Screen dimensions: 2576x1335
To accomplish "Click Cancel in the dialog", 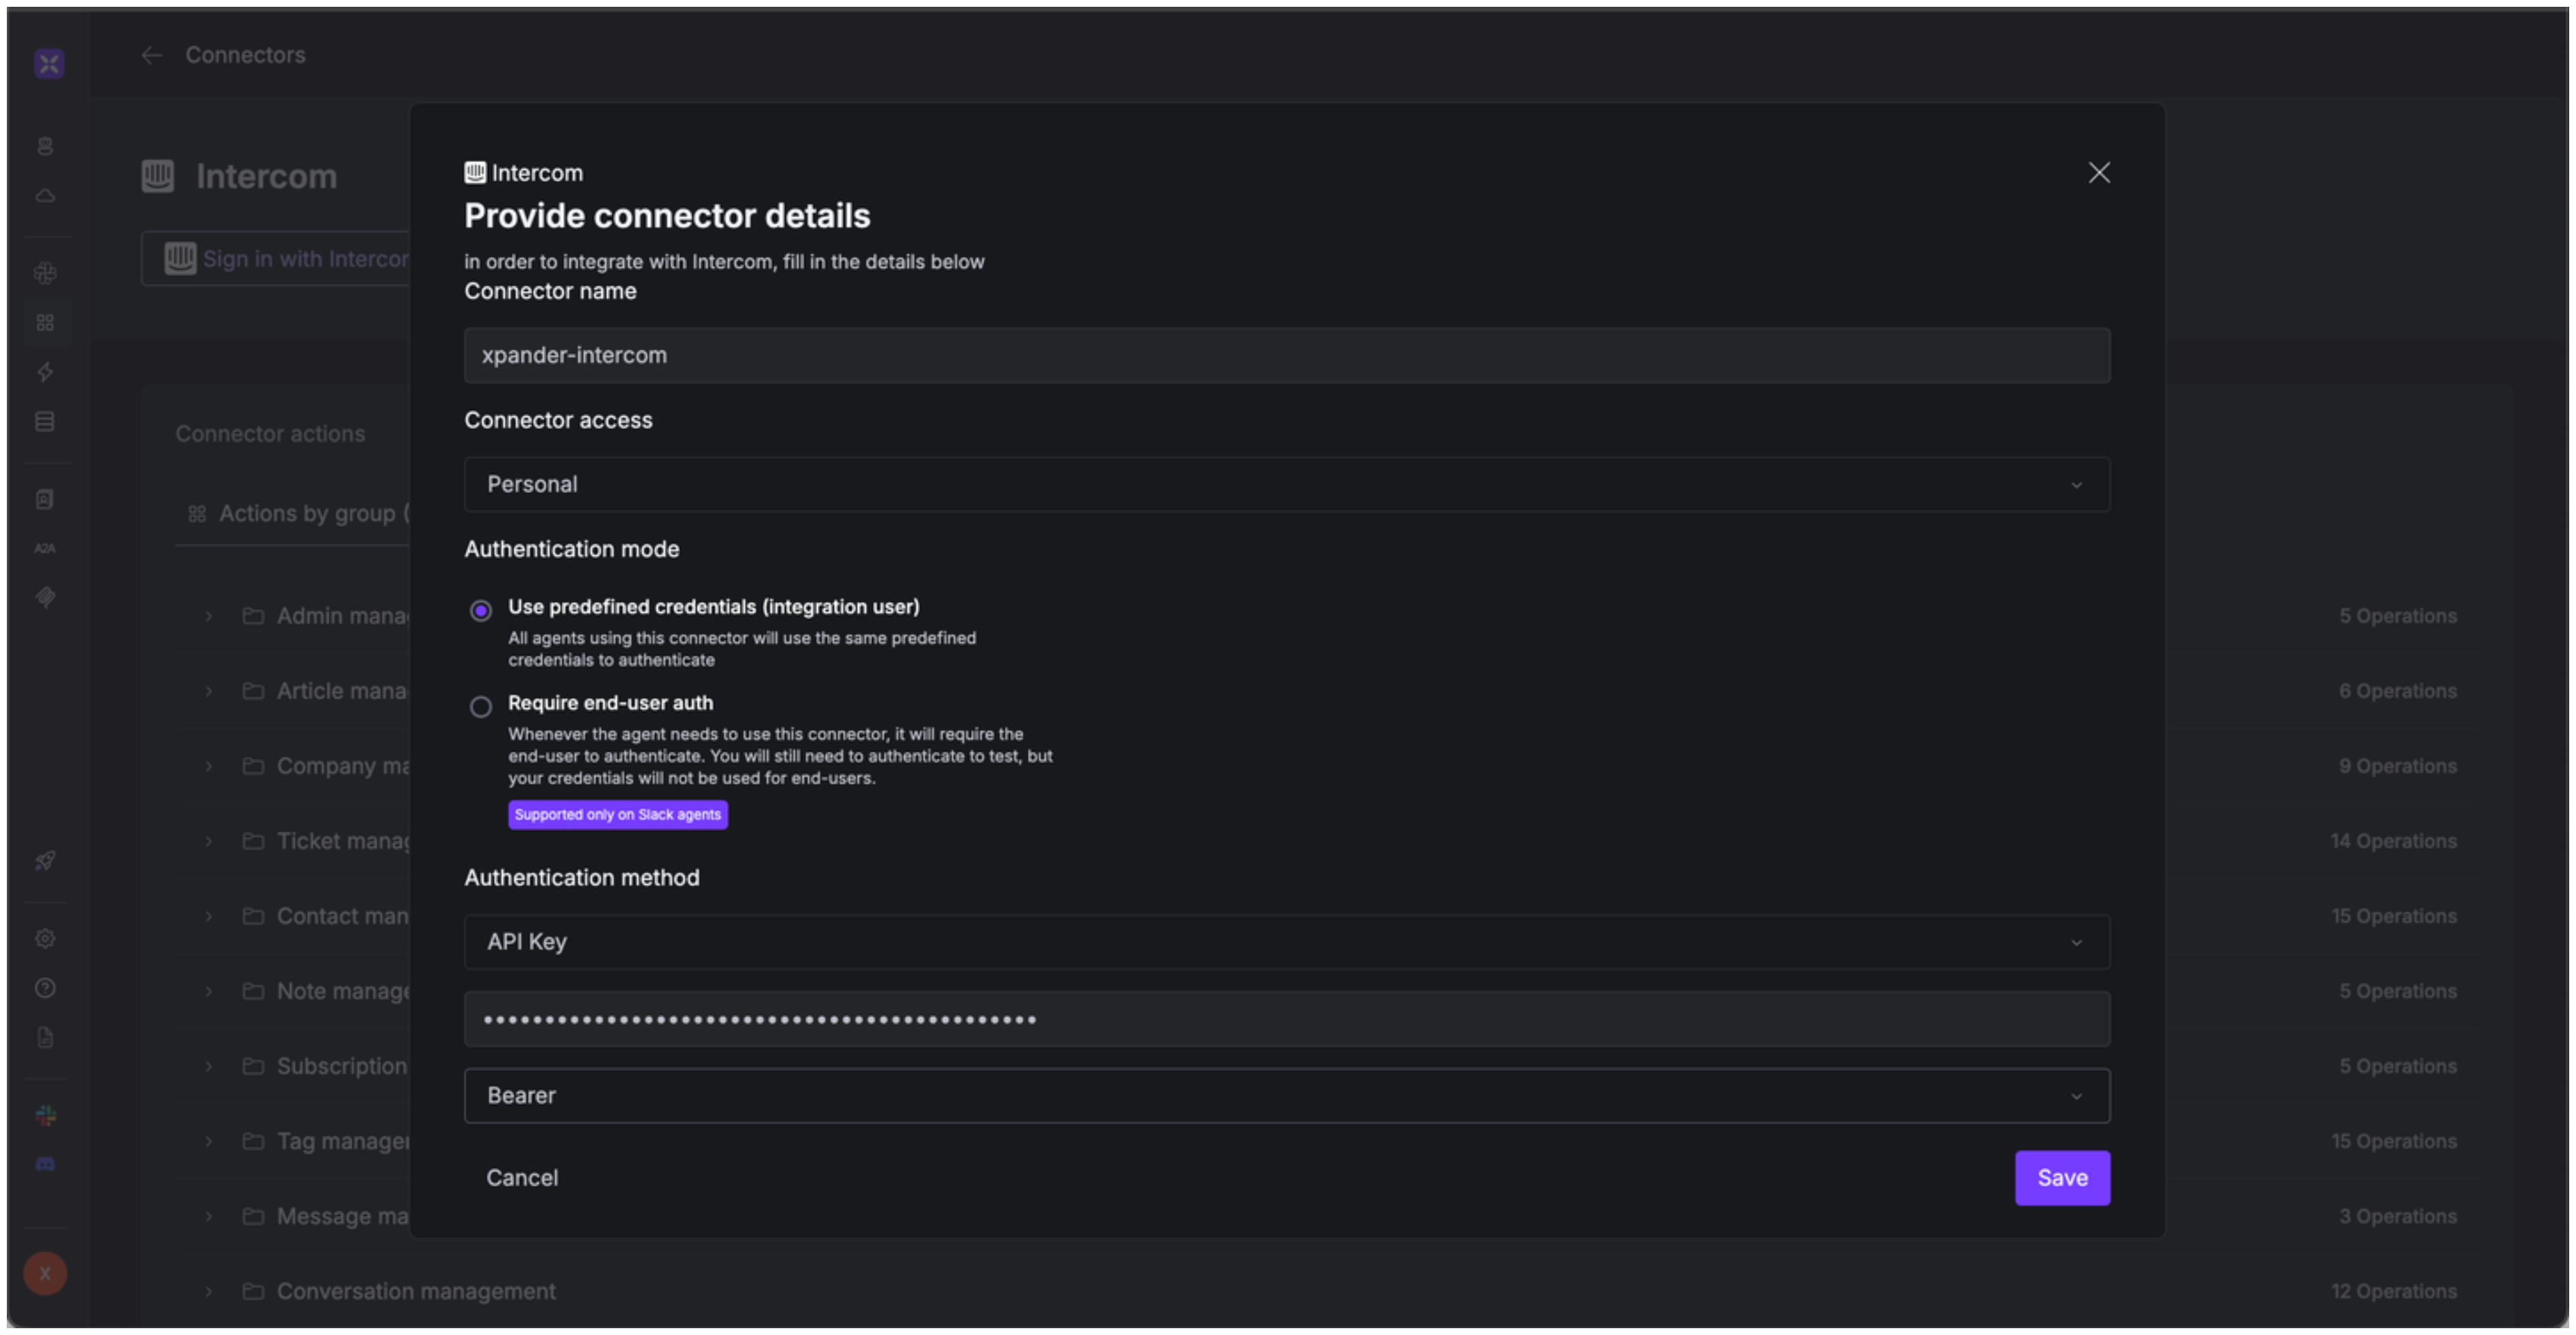I will pyautogui.click(x=522, y=1178).
